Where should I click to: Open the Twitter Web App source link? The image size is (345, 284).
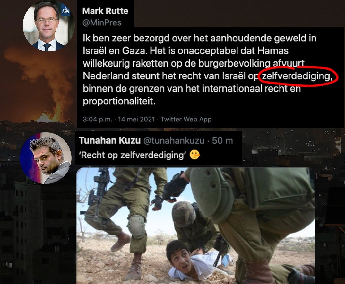click(186, 119)
